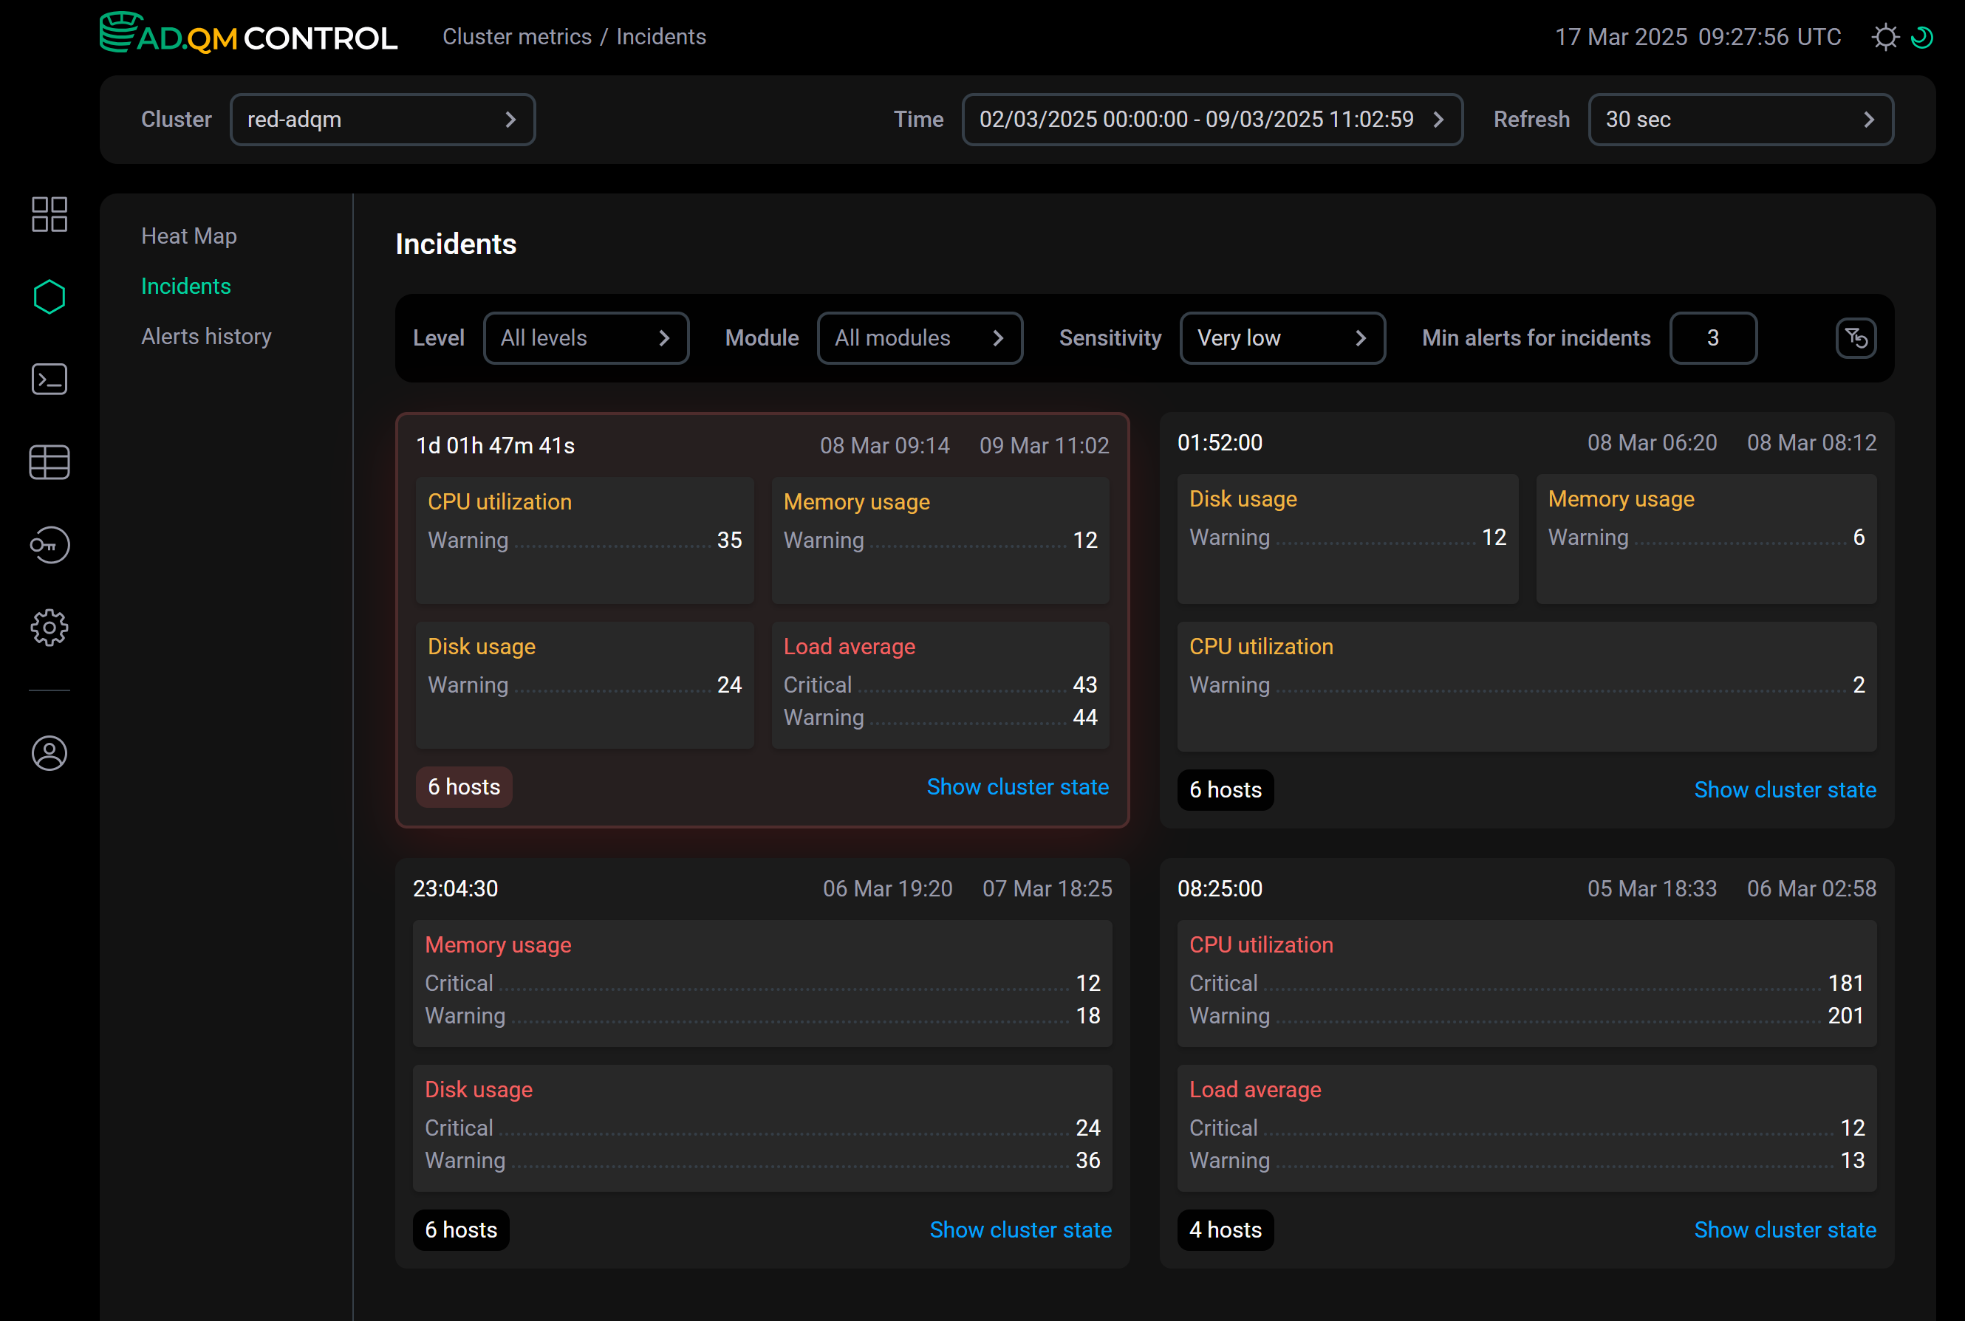The image size is (1965, 1321).
Task: Open the user profile icon in sidebar
Action: pyautogui.click(x=48, y=753)
